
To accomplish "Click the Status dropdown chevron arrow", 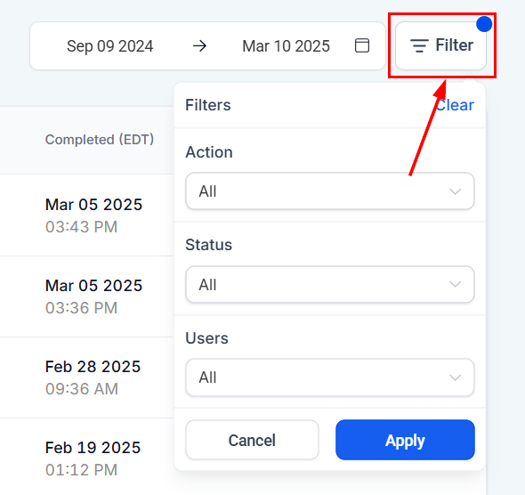I will click(x=455, y=284).
